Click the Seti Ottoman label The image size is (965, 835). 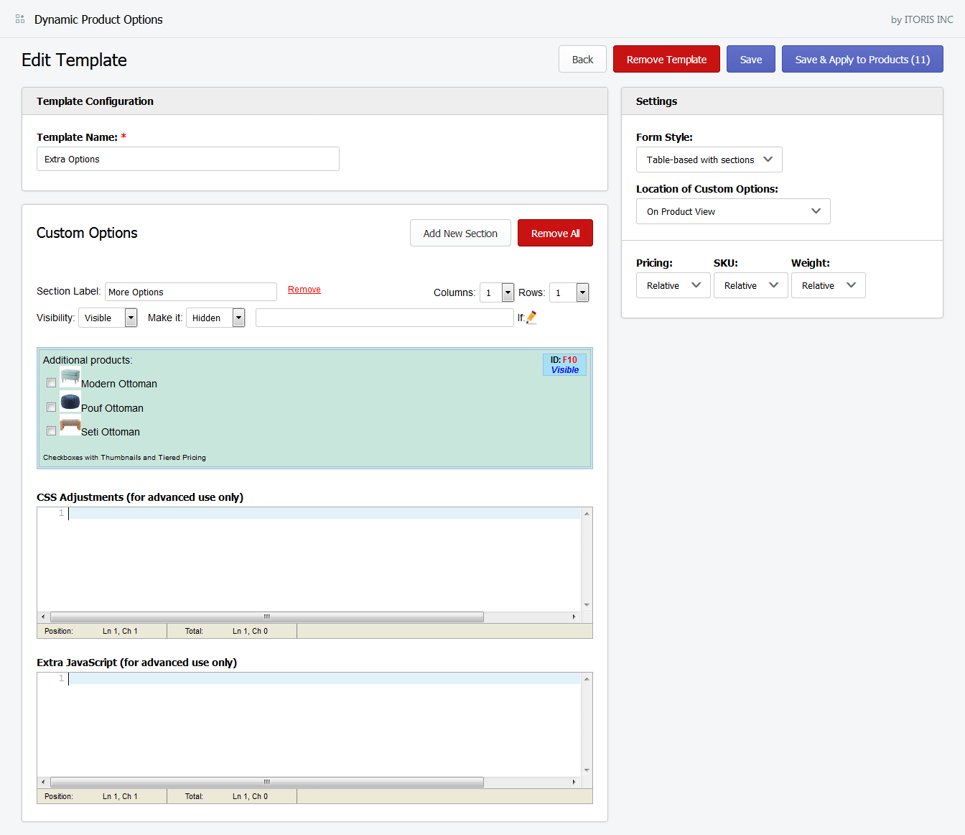coord(111,432)
